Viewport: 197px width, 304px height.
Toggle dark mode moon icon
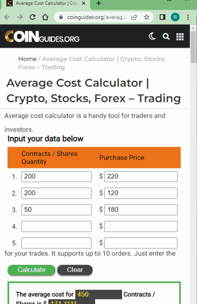[152, 36]
